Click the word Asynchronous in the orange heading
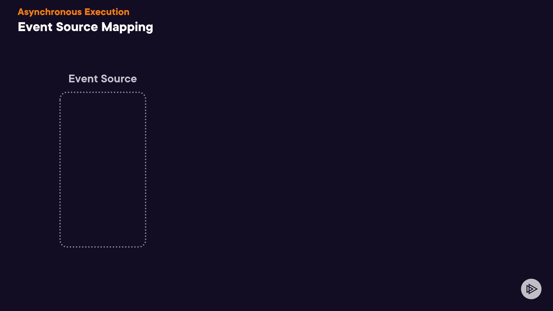Viewport: 553px width, 311px height. [x=50, y=12]
